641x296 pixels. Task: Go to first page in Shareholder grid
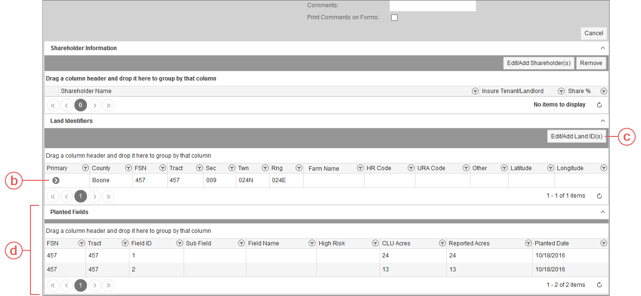53,105
